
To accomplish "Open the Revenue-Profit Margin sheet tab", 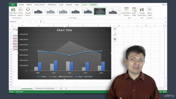I will click(x=45, y=89).
